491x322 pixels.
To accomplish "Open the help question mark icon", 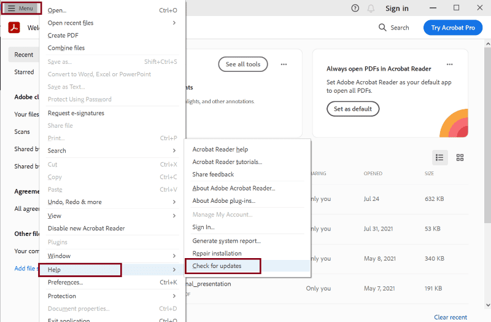I will point(355,8).
